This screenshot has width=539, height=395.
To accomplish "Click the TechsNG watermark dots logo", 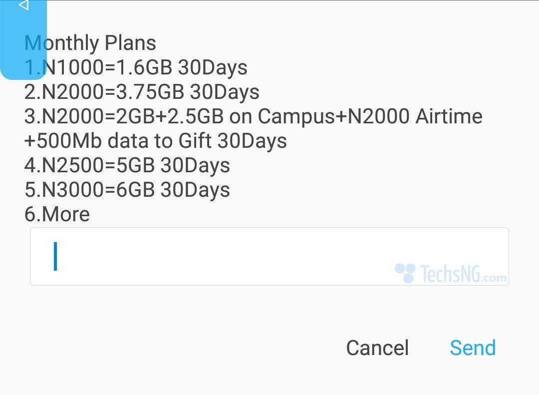I will [x=405, y=273].
